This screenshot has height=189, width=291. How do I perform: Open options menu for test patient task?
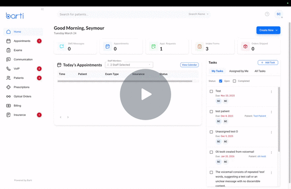pyautogui.click(x=272, y=112)
